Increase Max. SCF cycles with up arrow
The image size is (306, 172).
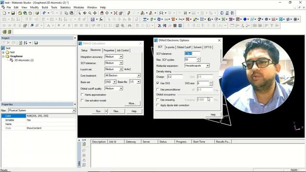tap(198, 58)
